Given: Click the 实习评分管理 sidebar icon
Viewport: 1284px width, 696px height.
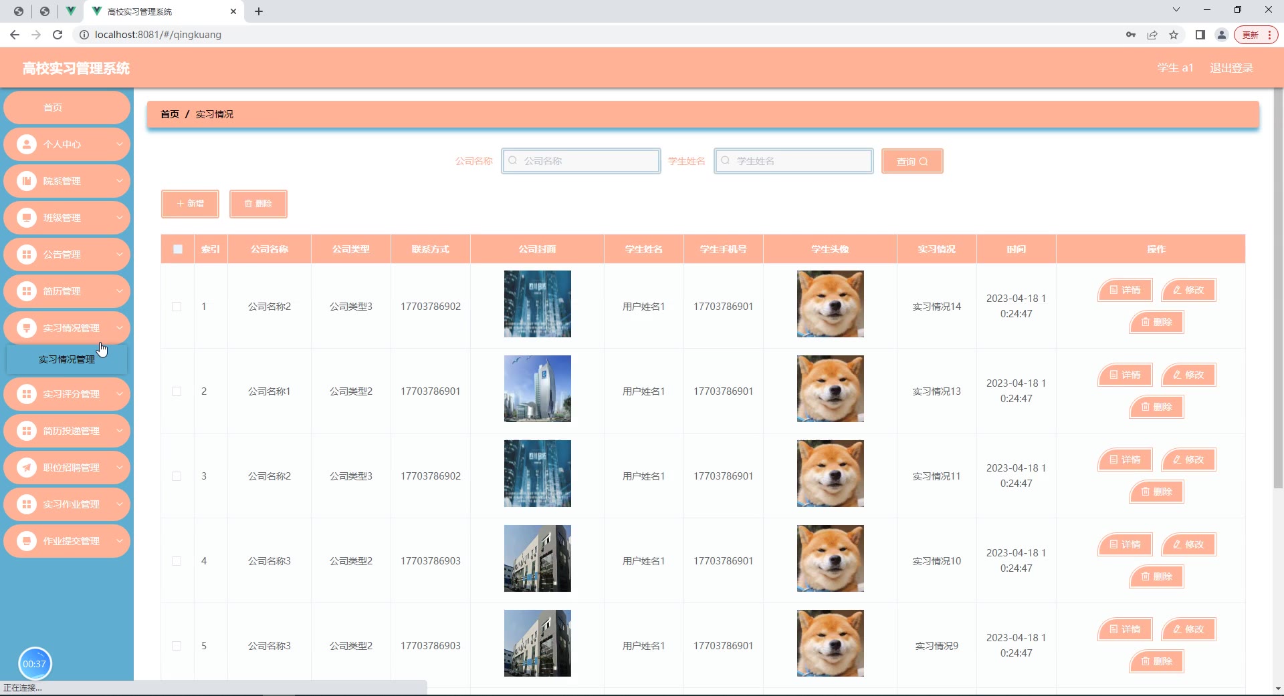Looking at the screenshot, I should click(x=26, y=394).
